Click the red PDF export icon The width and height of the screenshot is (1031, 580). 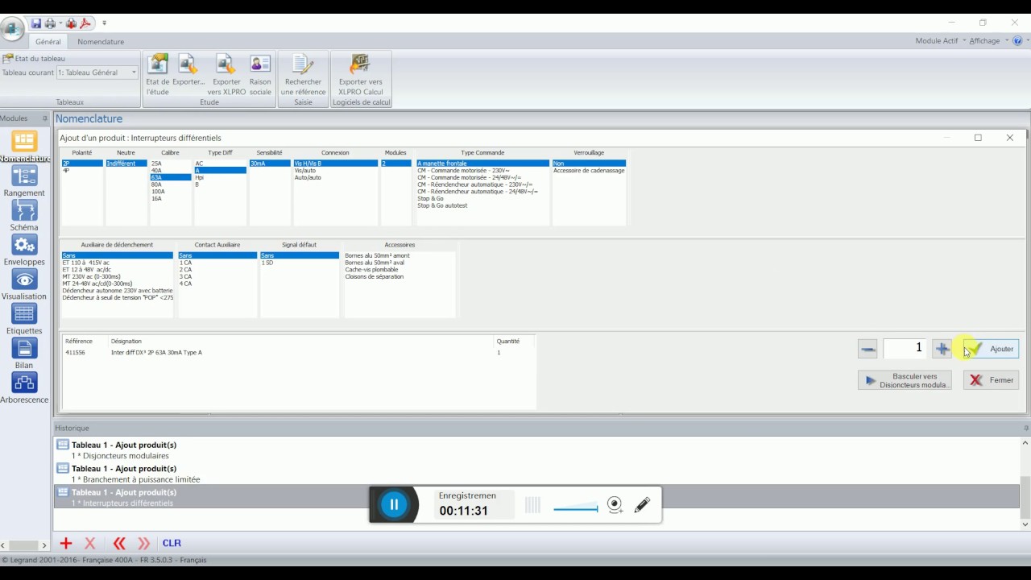[85, 23]
